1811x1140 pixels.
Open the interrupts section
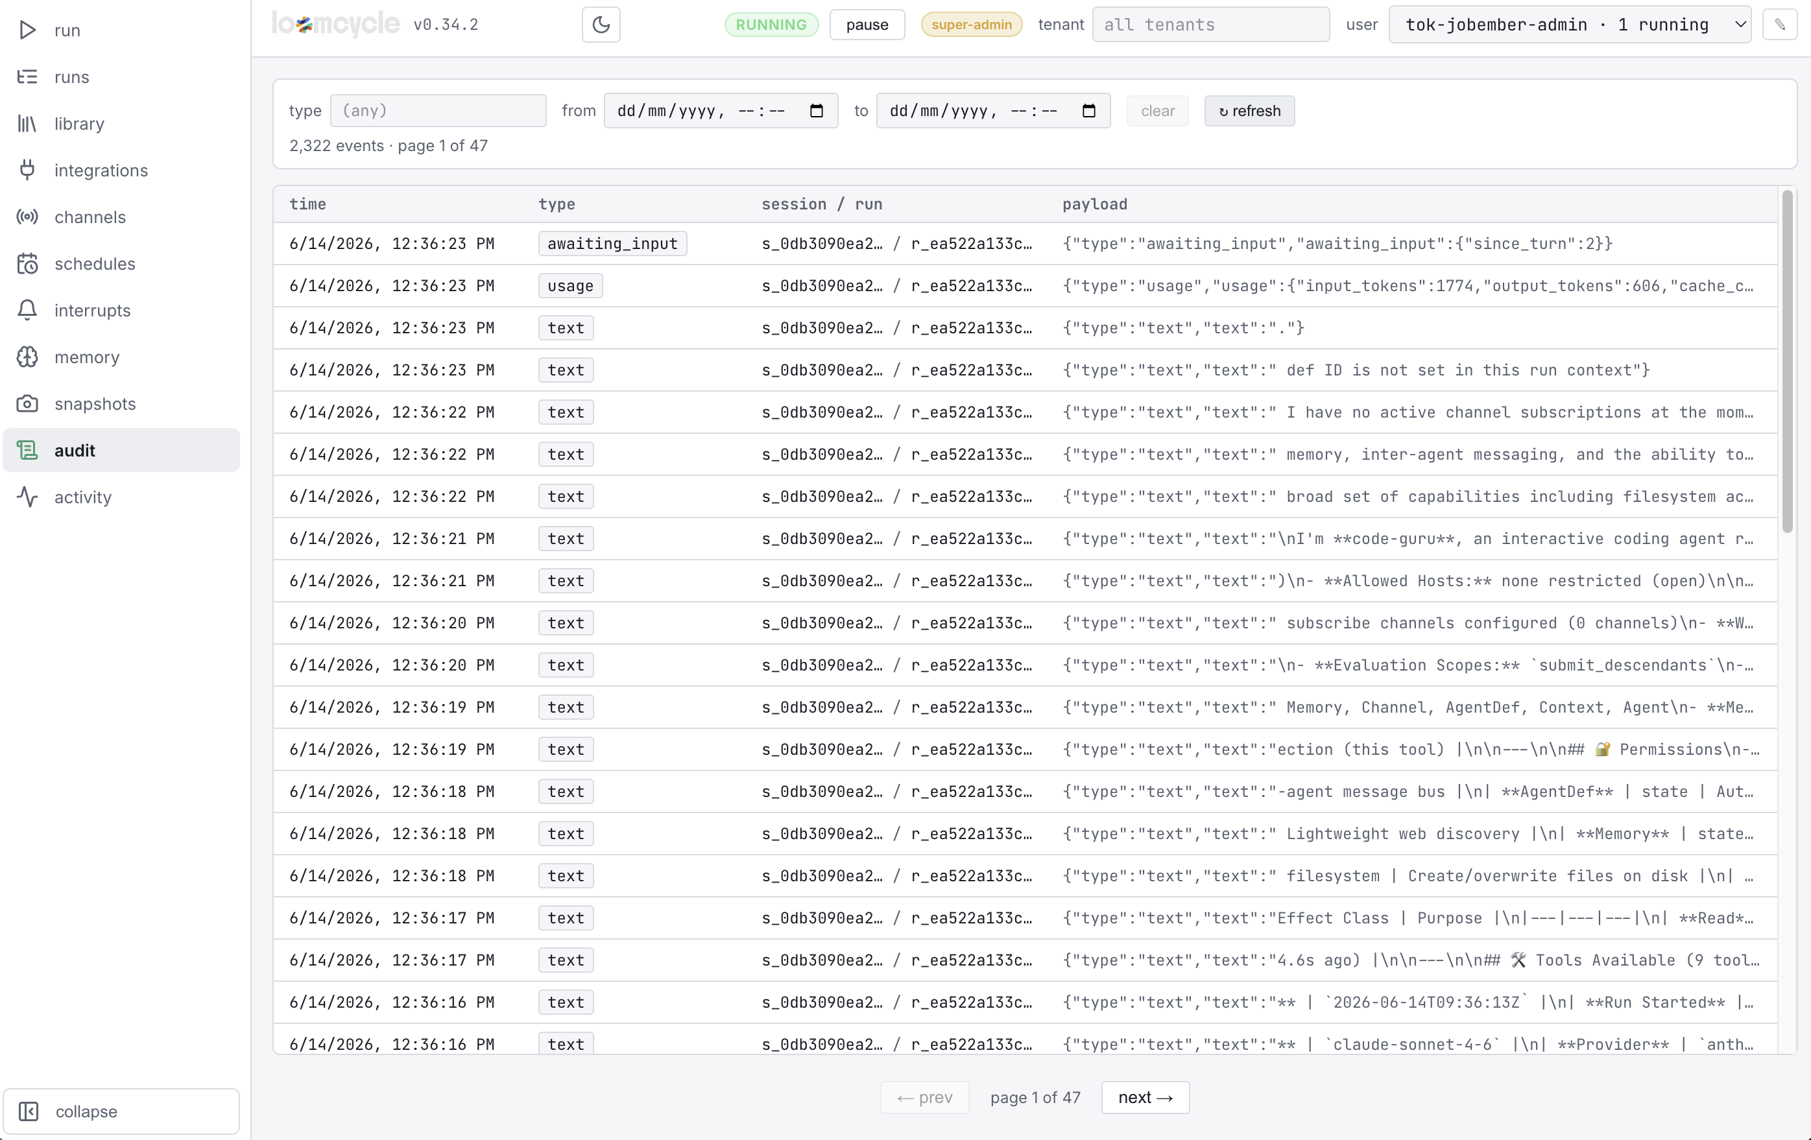pyautogui.click(x=121, y=310)
